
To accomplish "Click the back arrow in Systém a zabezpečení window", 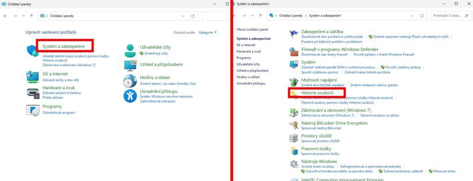I will tap(234, 16).
